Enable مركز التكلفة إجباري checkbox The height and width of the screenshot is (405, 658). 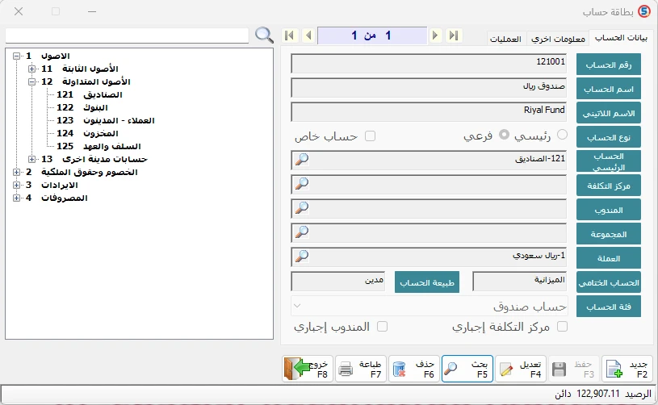pos(562,327)
